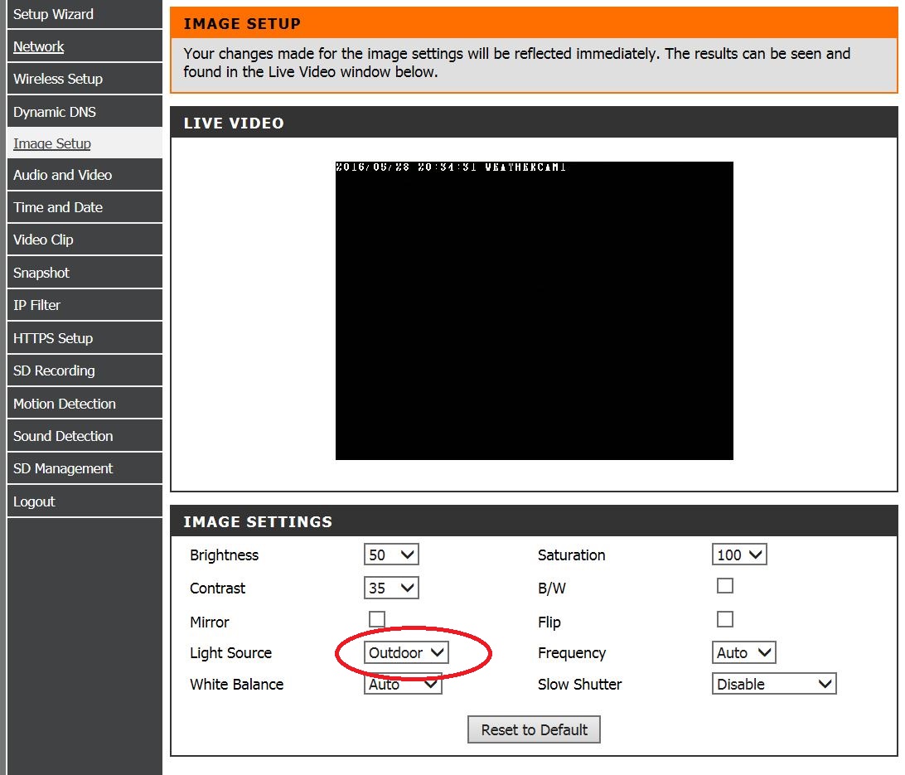Go to Time and Date settings
Viewport: 905px width, 775px height.
coord(58,208)
